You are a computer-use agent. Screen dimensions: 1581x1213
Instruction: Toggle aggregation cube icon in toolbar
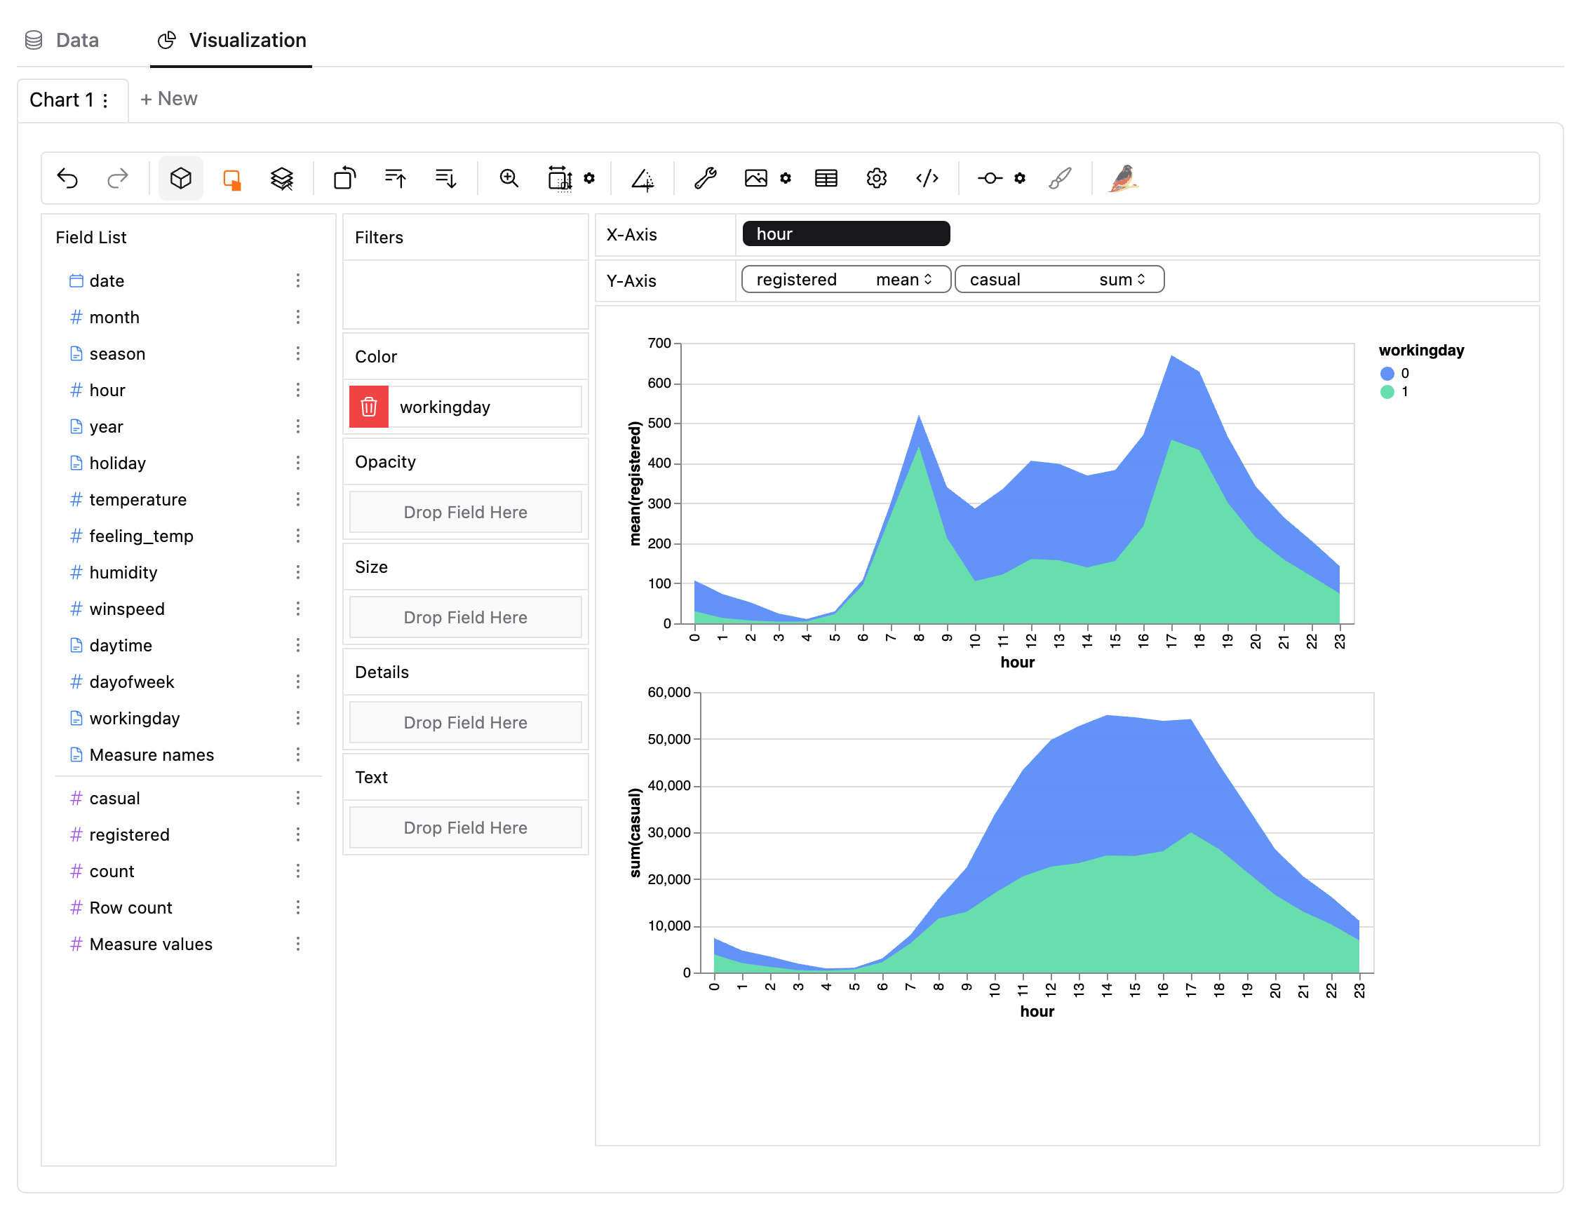tap(180, 177)
